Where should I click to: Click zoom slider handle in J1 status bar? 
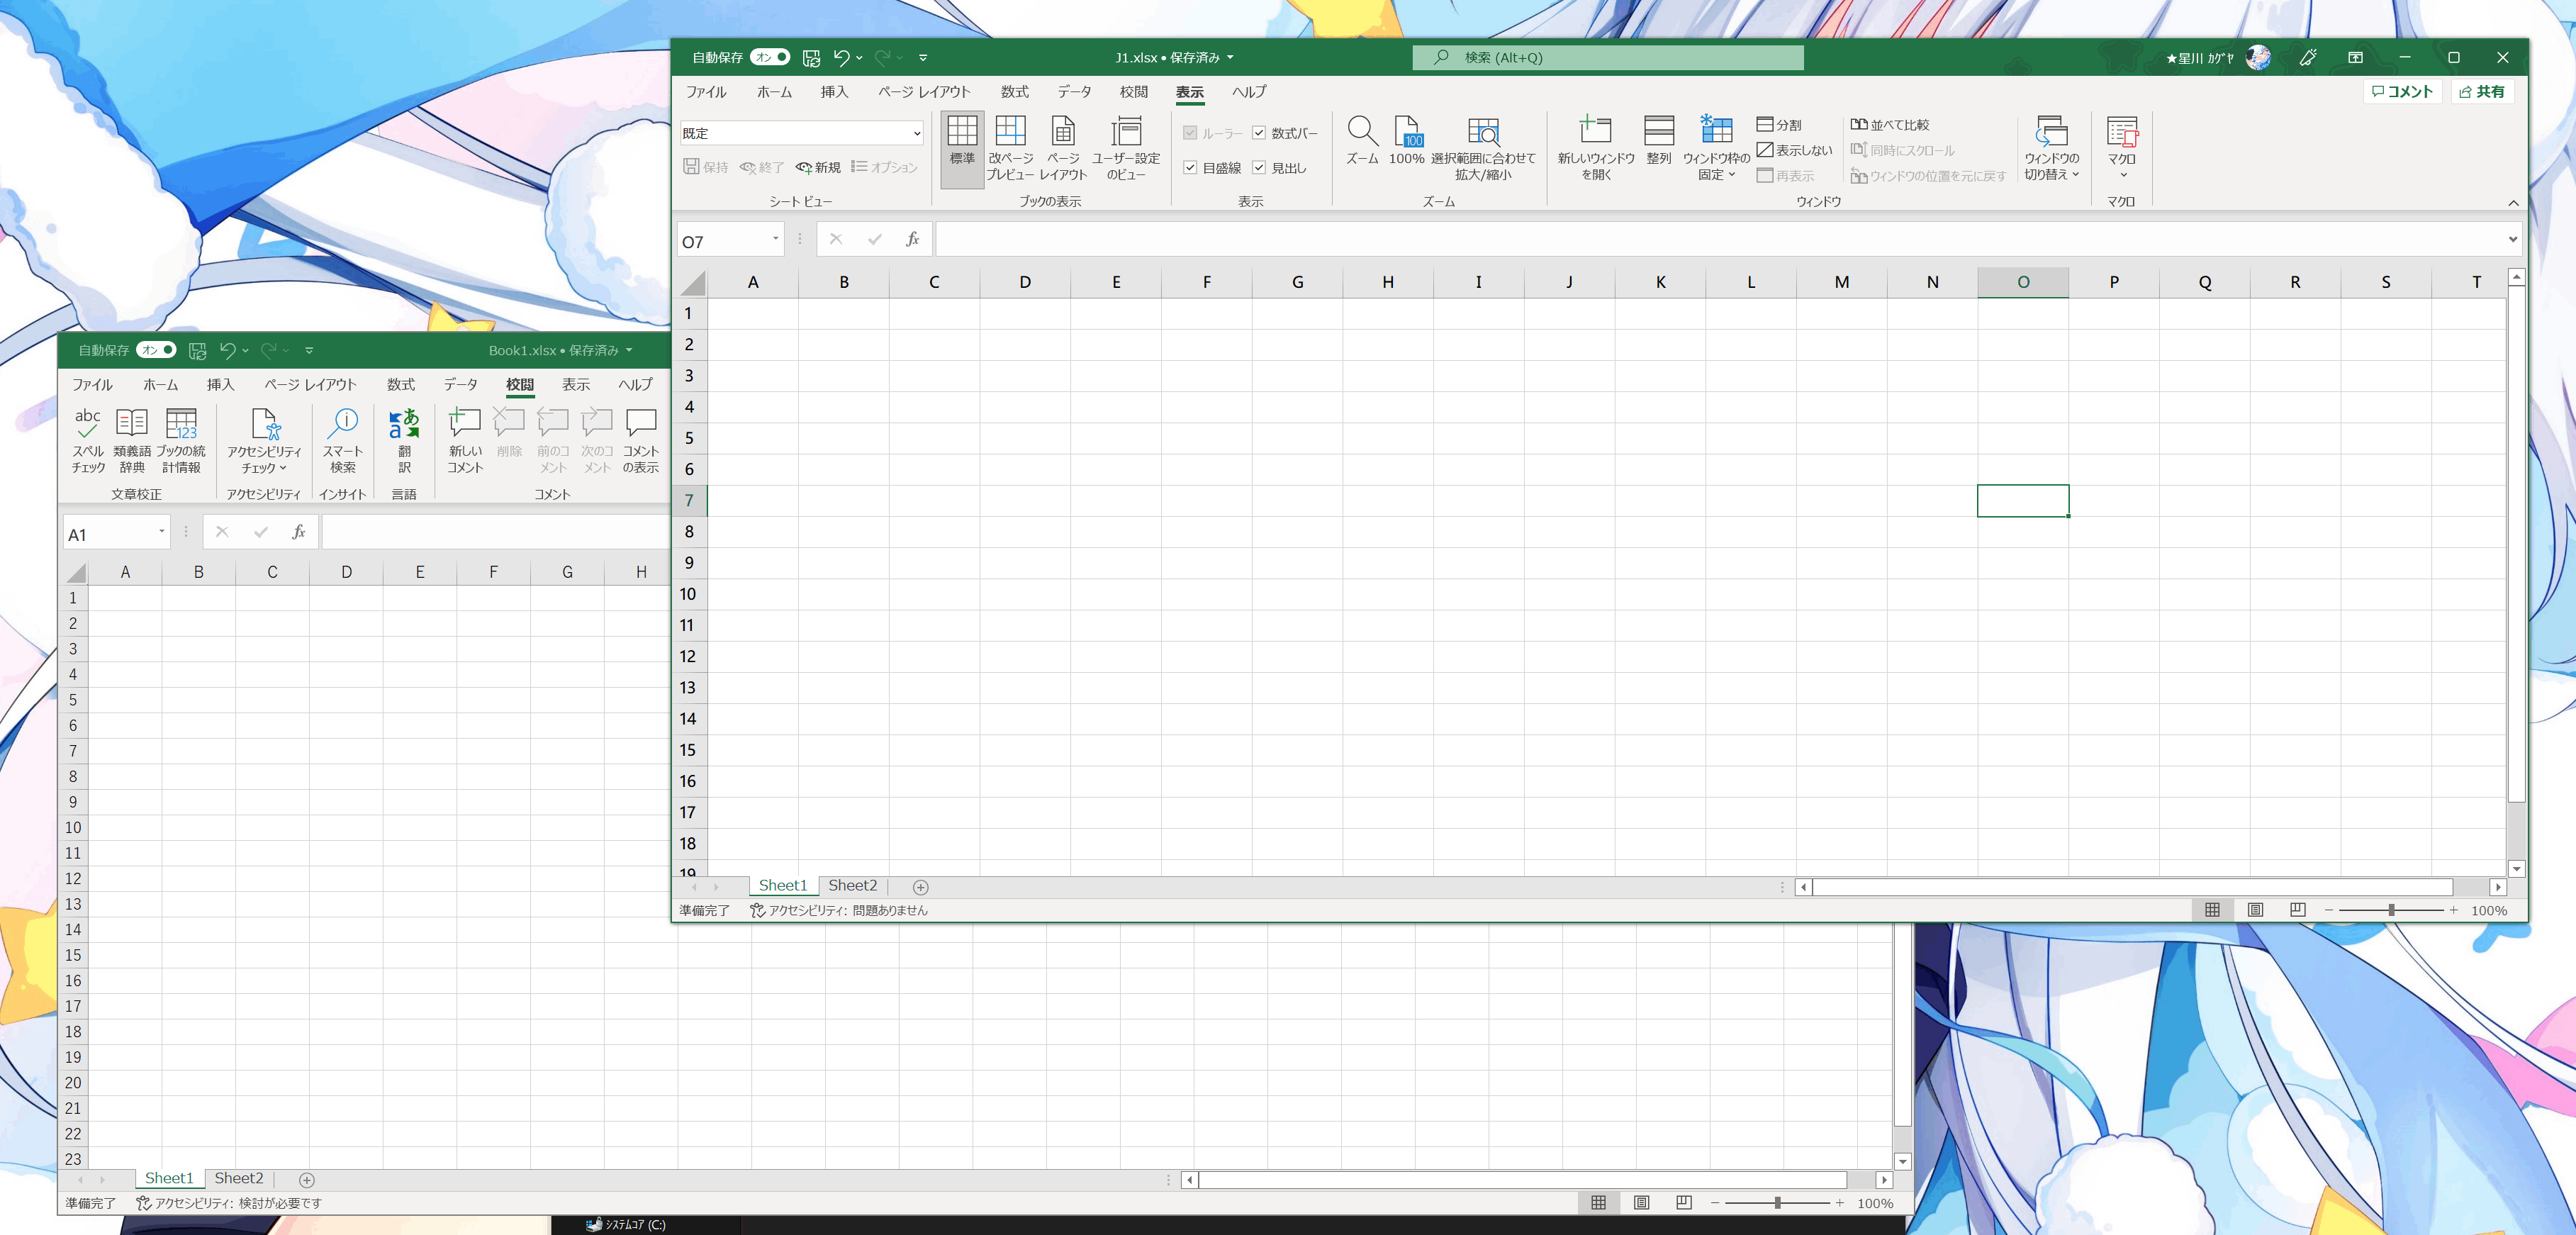[2391, 910]
